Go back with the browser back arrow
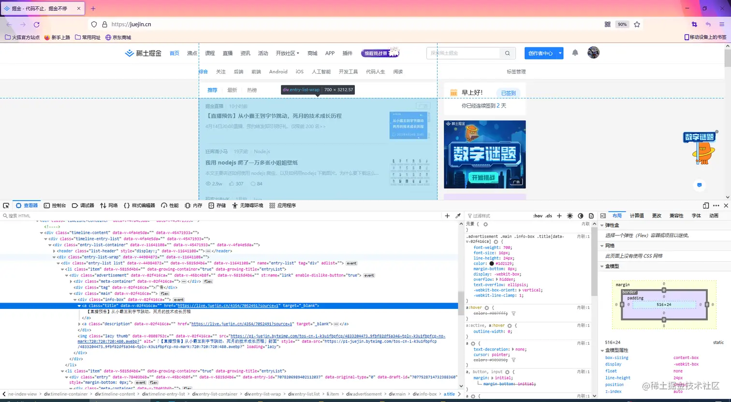731x402 pixels. [9, 24]
